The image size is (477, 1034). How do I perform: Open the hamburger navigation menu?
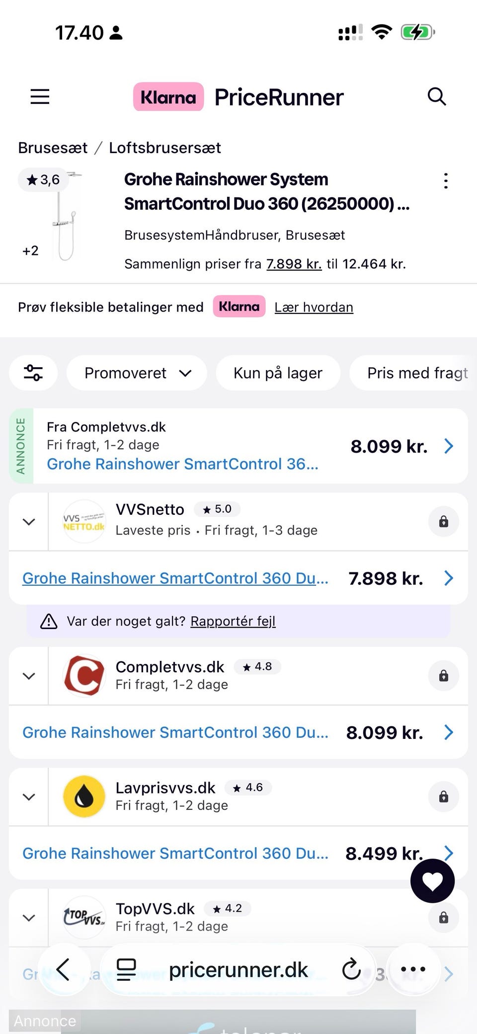pyautogui.click(x=40, y=96)
